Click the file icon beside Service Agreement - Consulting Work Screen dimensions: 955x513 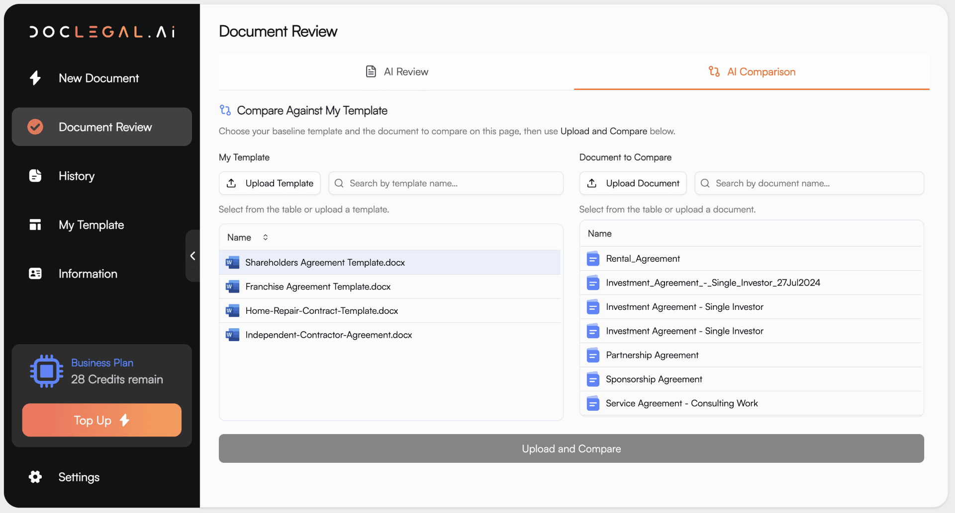pyautogui.click(x=593, y=403)
